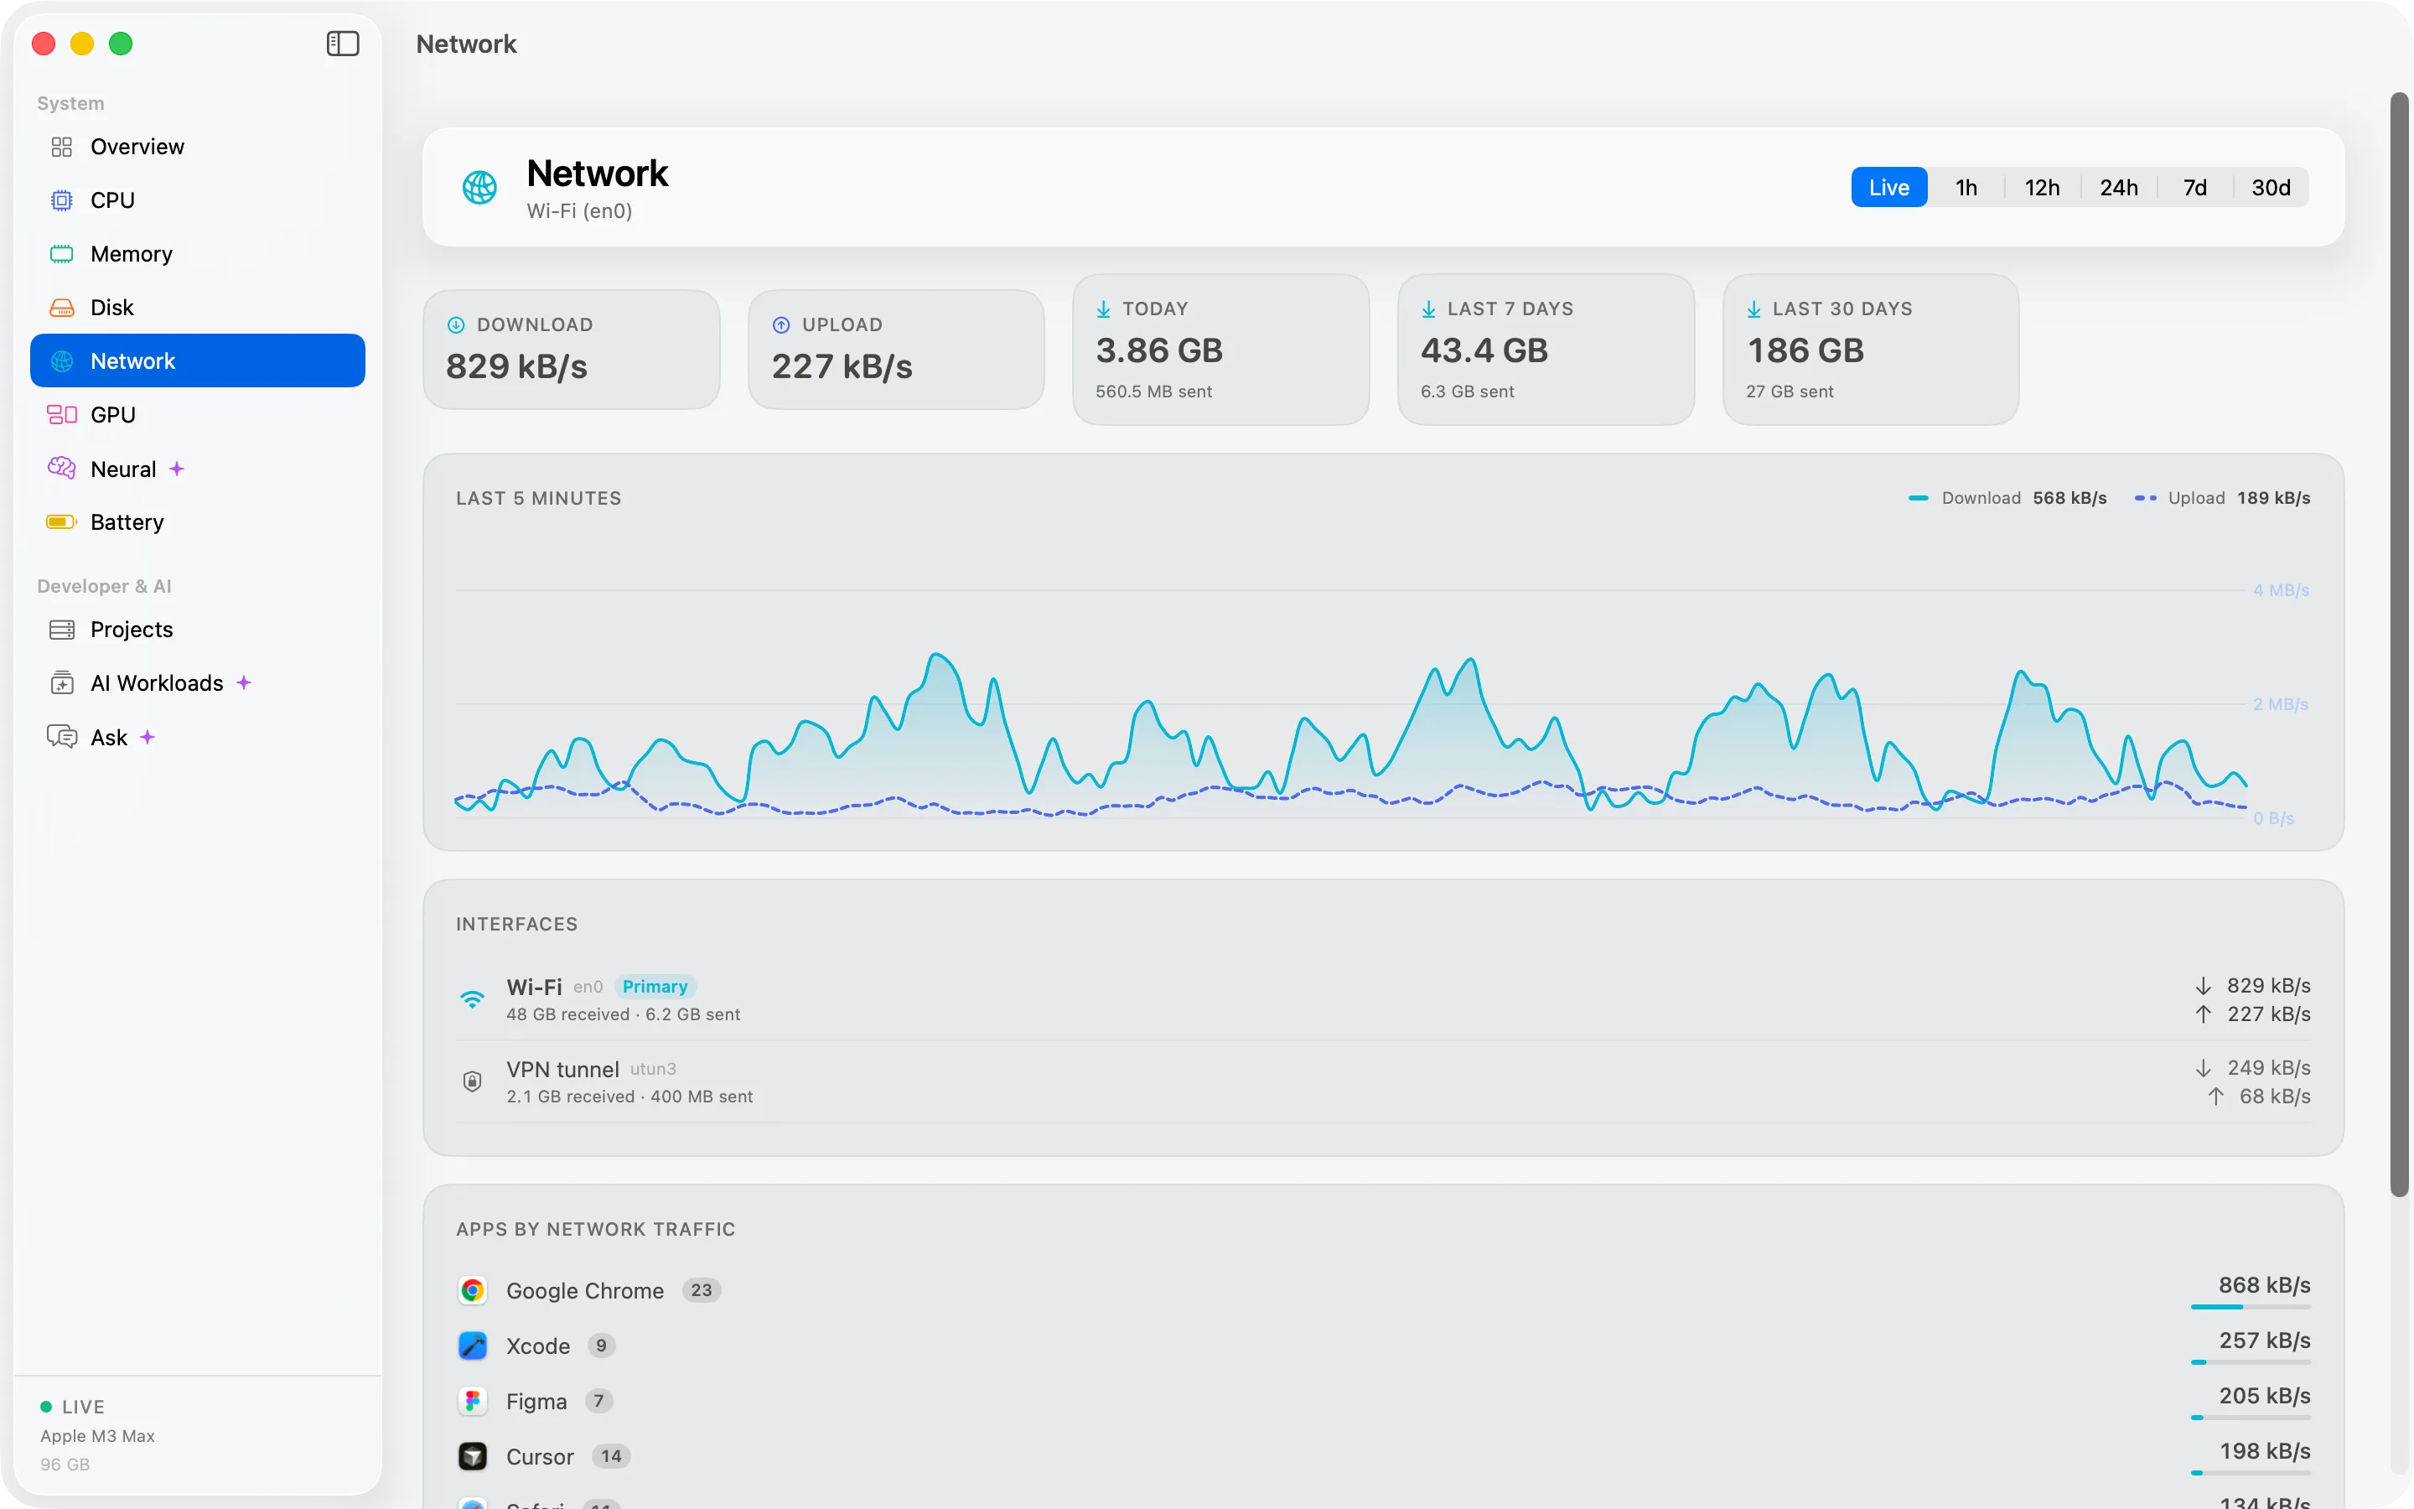Open the TODAY 3.86 GB card
2414x1509 pixels.
coord(1221,350)
